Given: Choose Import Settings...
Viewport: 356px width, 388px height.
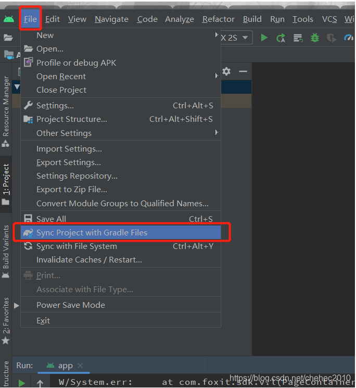Looking at the screenshot, I should [x=121, y=149].
